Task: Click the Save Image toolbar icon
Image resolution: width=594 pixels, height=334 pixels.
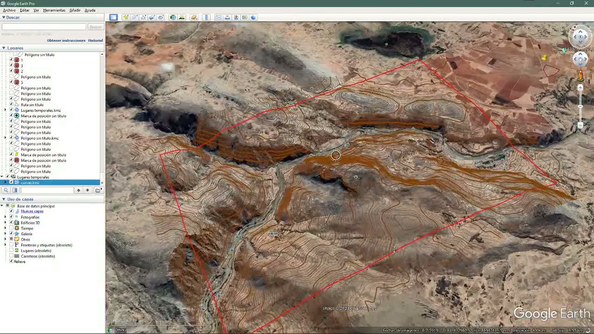Action: (236, 17)
